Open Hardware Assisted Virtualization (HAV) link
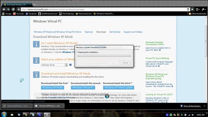 coord(155,43)
